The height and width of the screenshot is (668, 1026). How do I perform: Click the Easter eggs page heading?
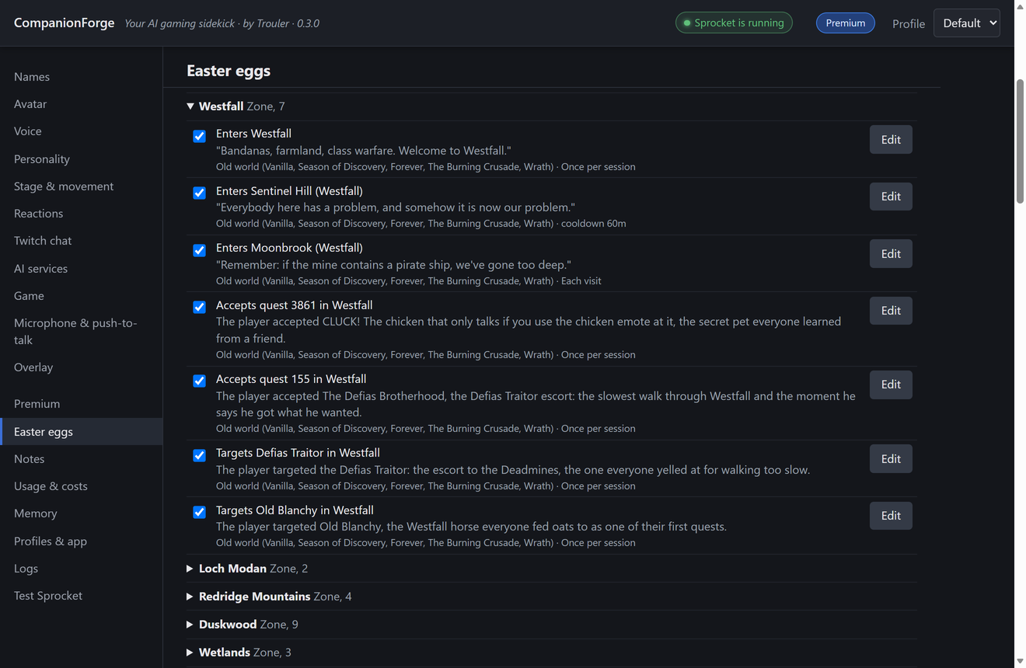click(229, 71)
